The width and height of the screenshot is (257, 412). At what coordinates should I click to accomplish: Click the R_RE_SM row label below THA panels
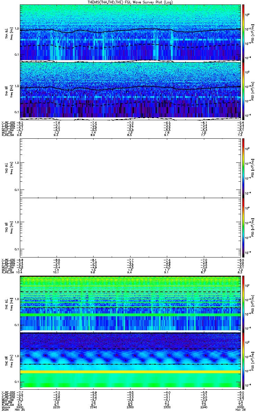(8, 135)
